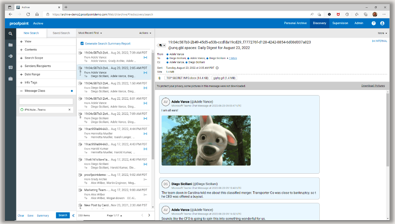Remove the IPM.Note...Teams filter chip

70,110
